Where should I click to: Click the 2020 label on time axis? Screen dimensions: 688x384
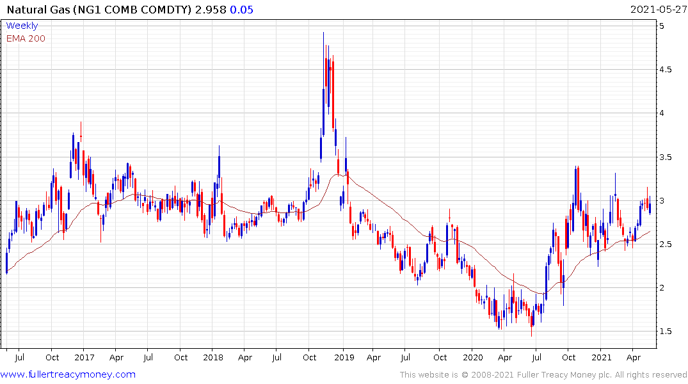click(473, 357)
